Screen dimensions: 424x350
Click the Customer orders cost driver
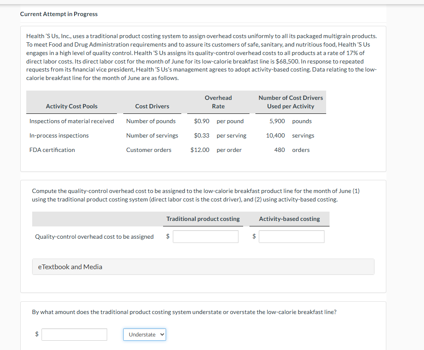pos(149,149)
